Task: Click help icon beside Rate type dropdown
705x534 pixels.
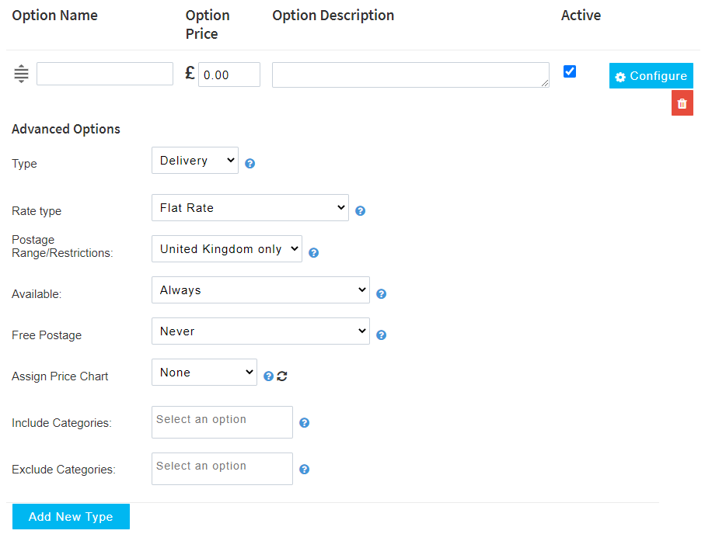Action: [x=361, y=211]
